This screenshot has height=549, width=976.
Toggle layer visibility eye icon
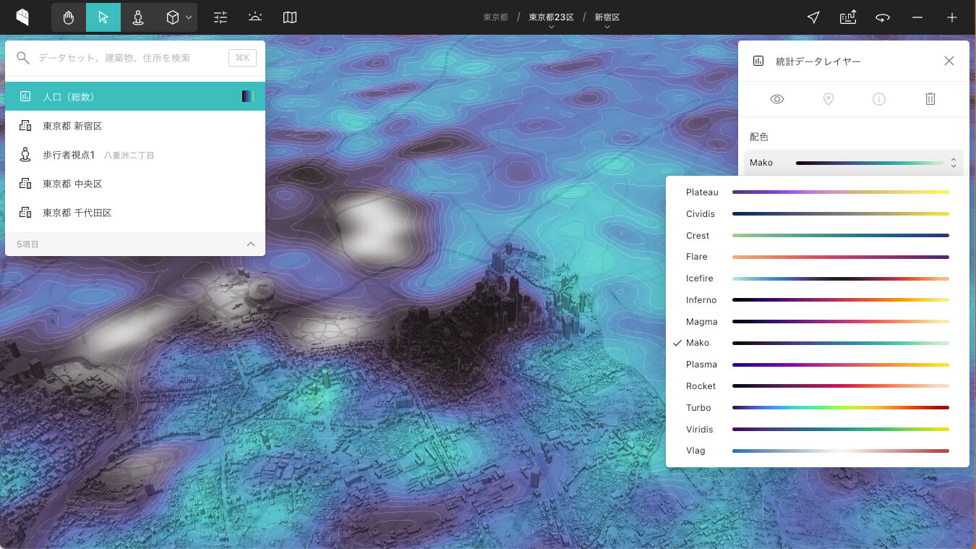pos(777,99)
